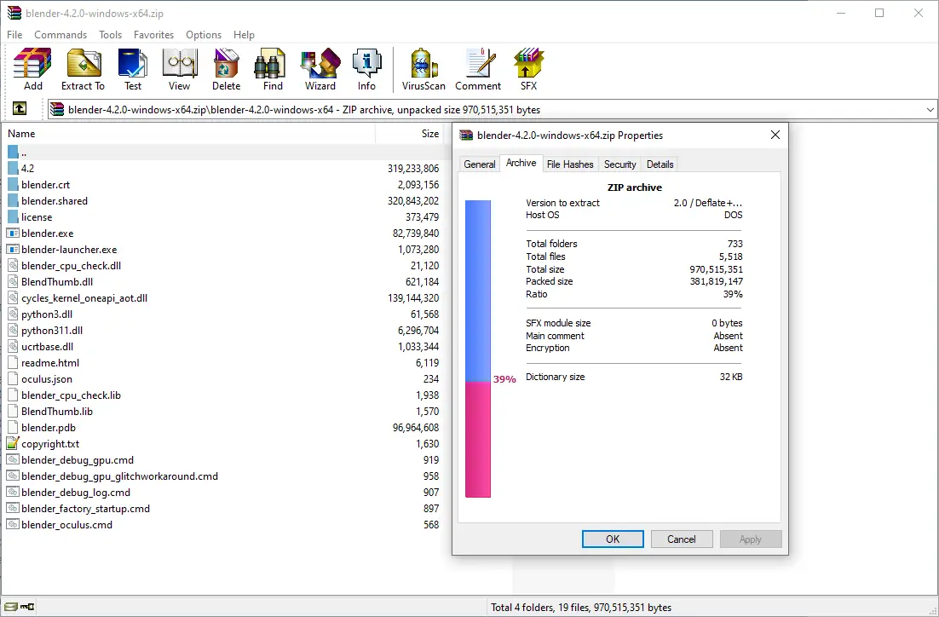Close the Properties dialog

click(775, 135)
